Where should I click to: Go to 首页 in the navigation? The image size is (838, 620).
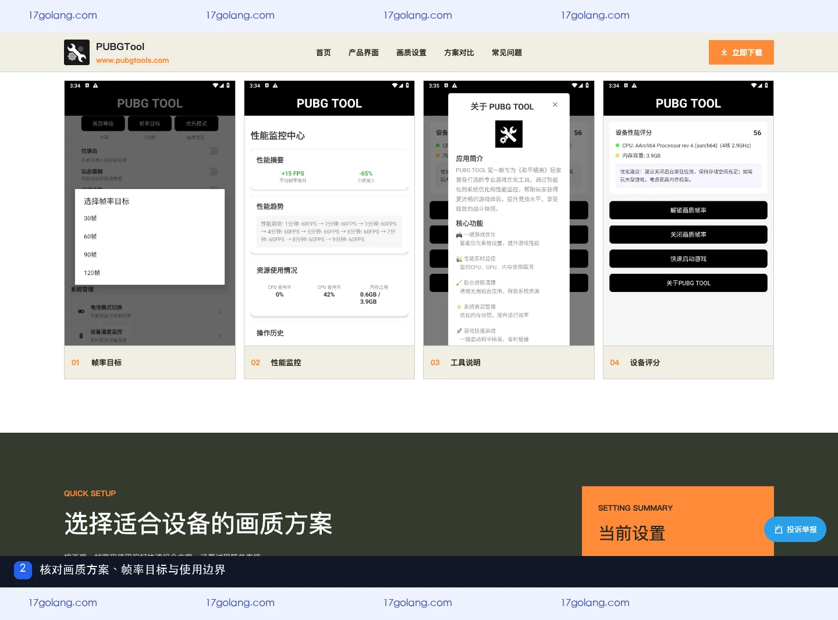324,52
